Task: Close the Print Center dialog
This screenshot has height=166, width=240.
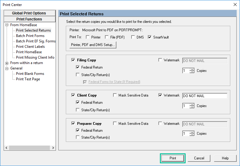Action: [235, 5]
